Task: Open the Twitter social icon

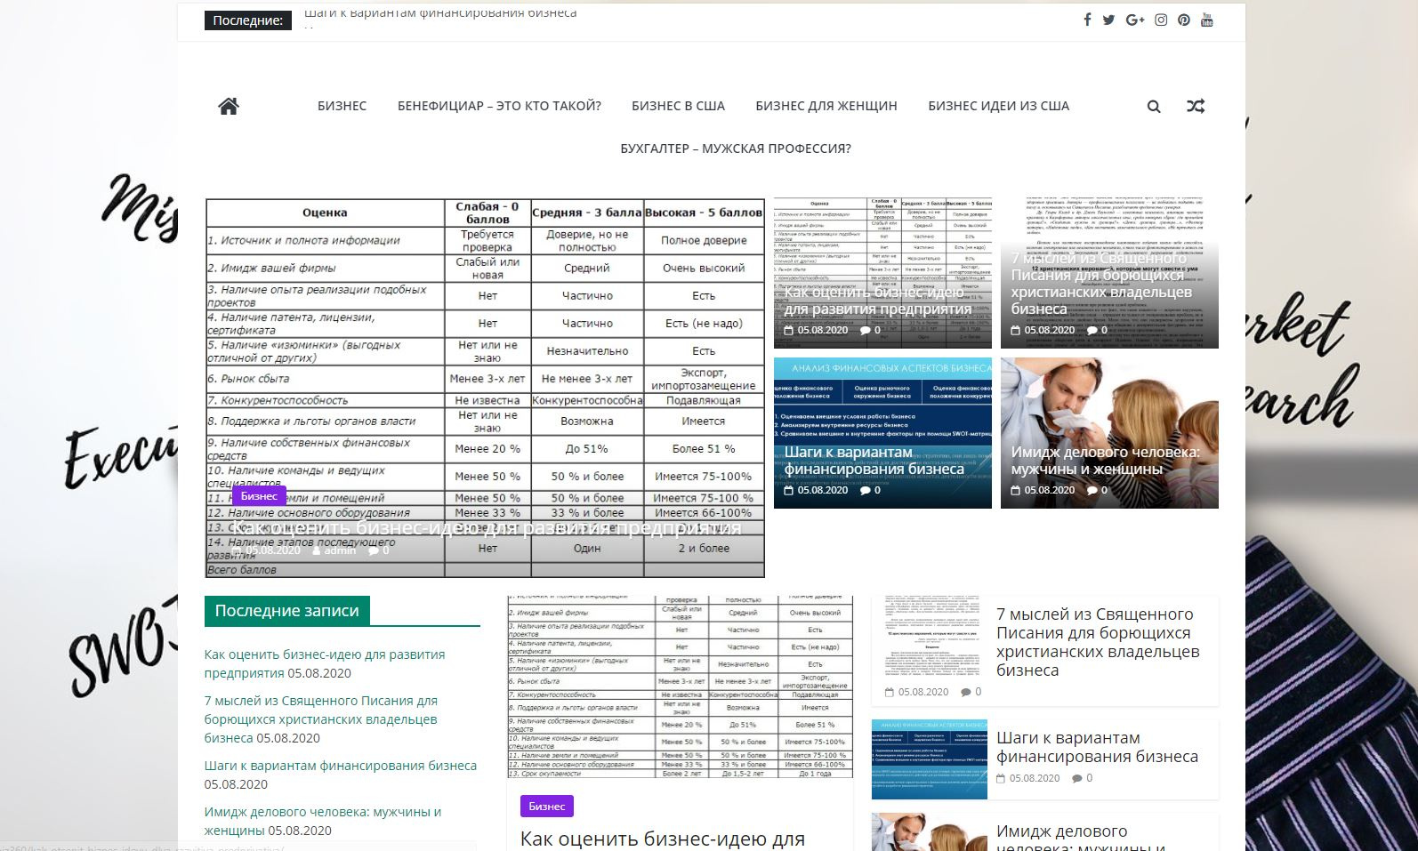Action: 1108,20
